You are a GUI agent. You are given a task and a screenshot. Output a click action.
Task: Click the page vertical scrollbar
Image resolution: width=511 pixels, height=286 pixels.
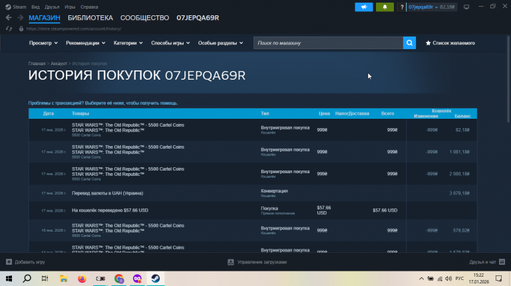pos(509,78)
